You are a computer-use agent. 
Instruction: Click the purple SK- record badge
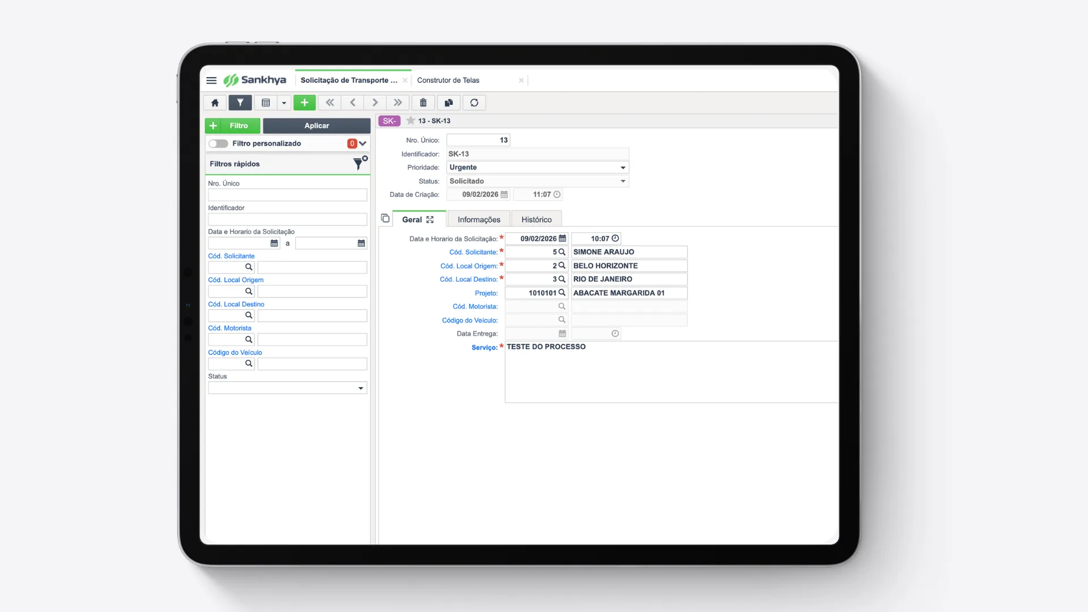[x=389, y=121]
